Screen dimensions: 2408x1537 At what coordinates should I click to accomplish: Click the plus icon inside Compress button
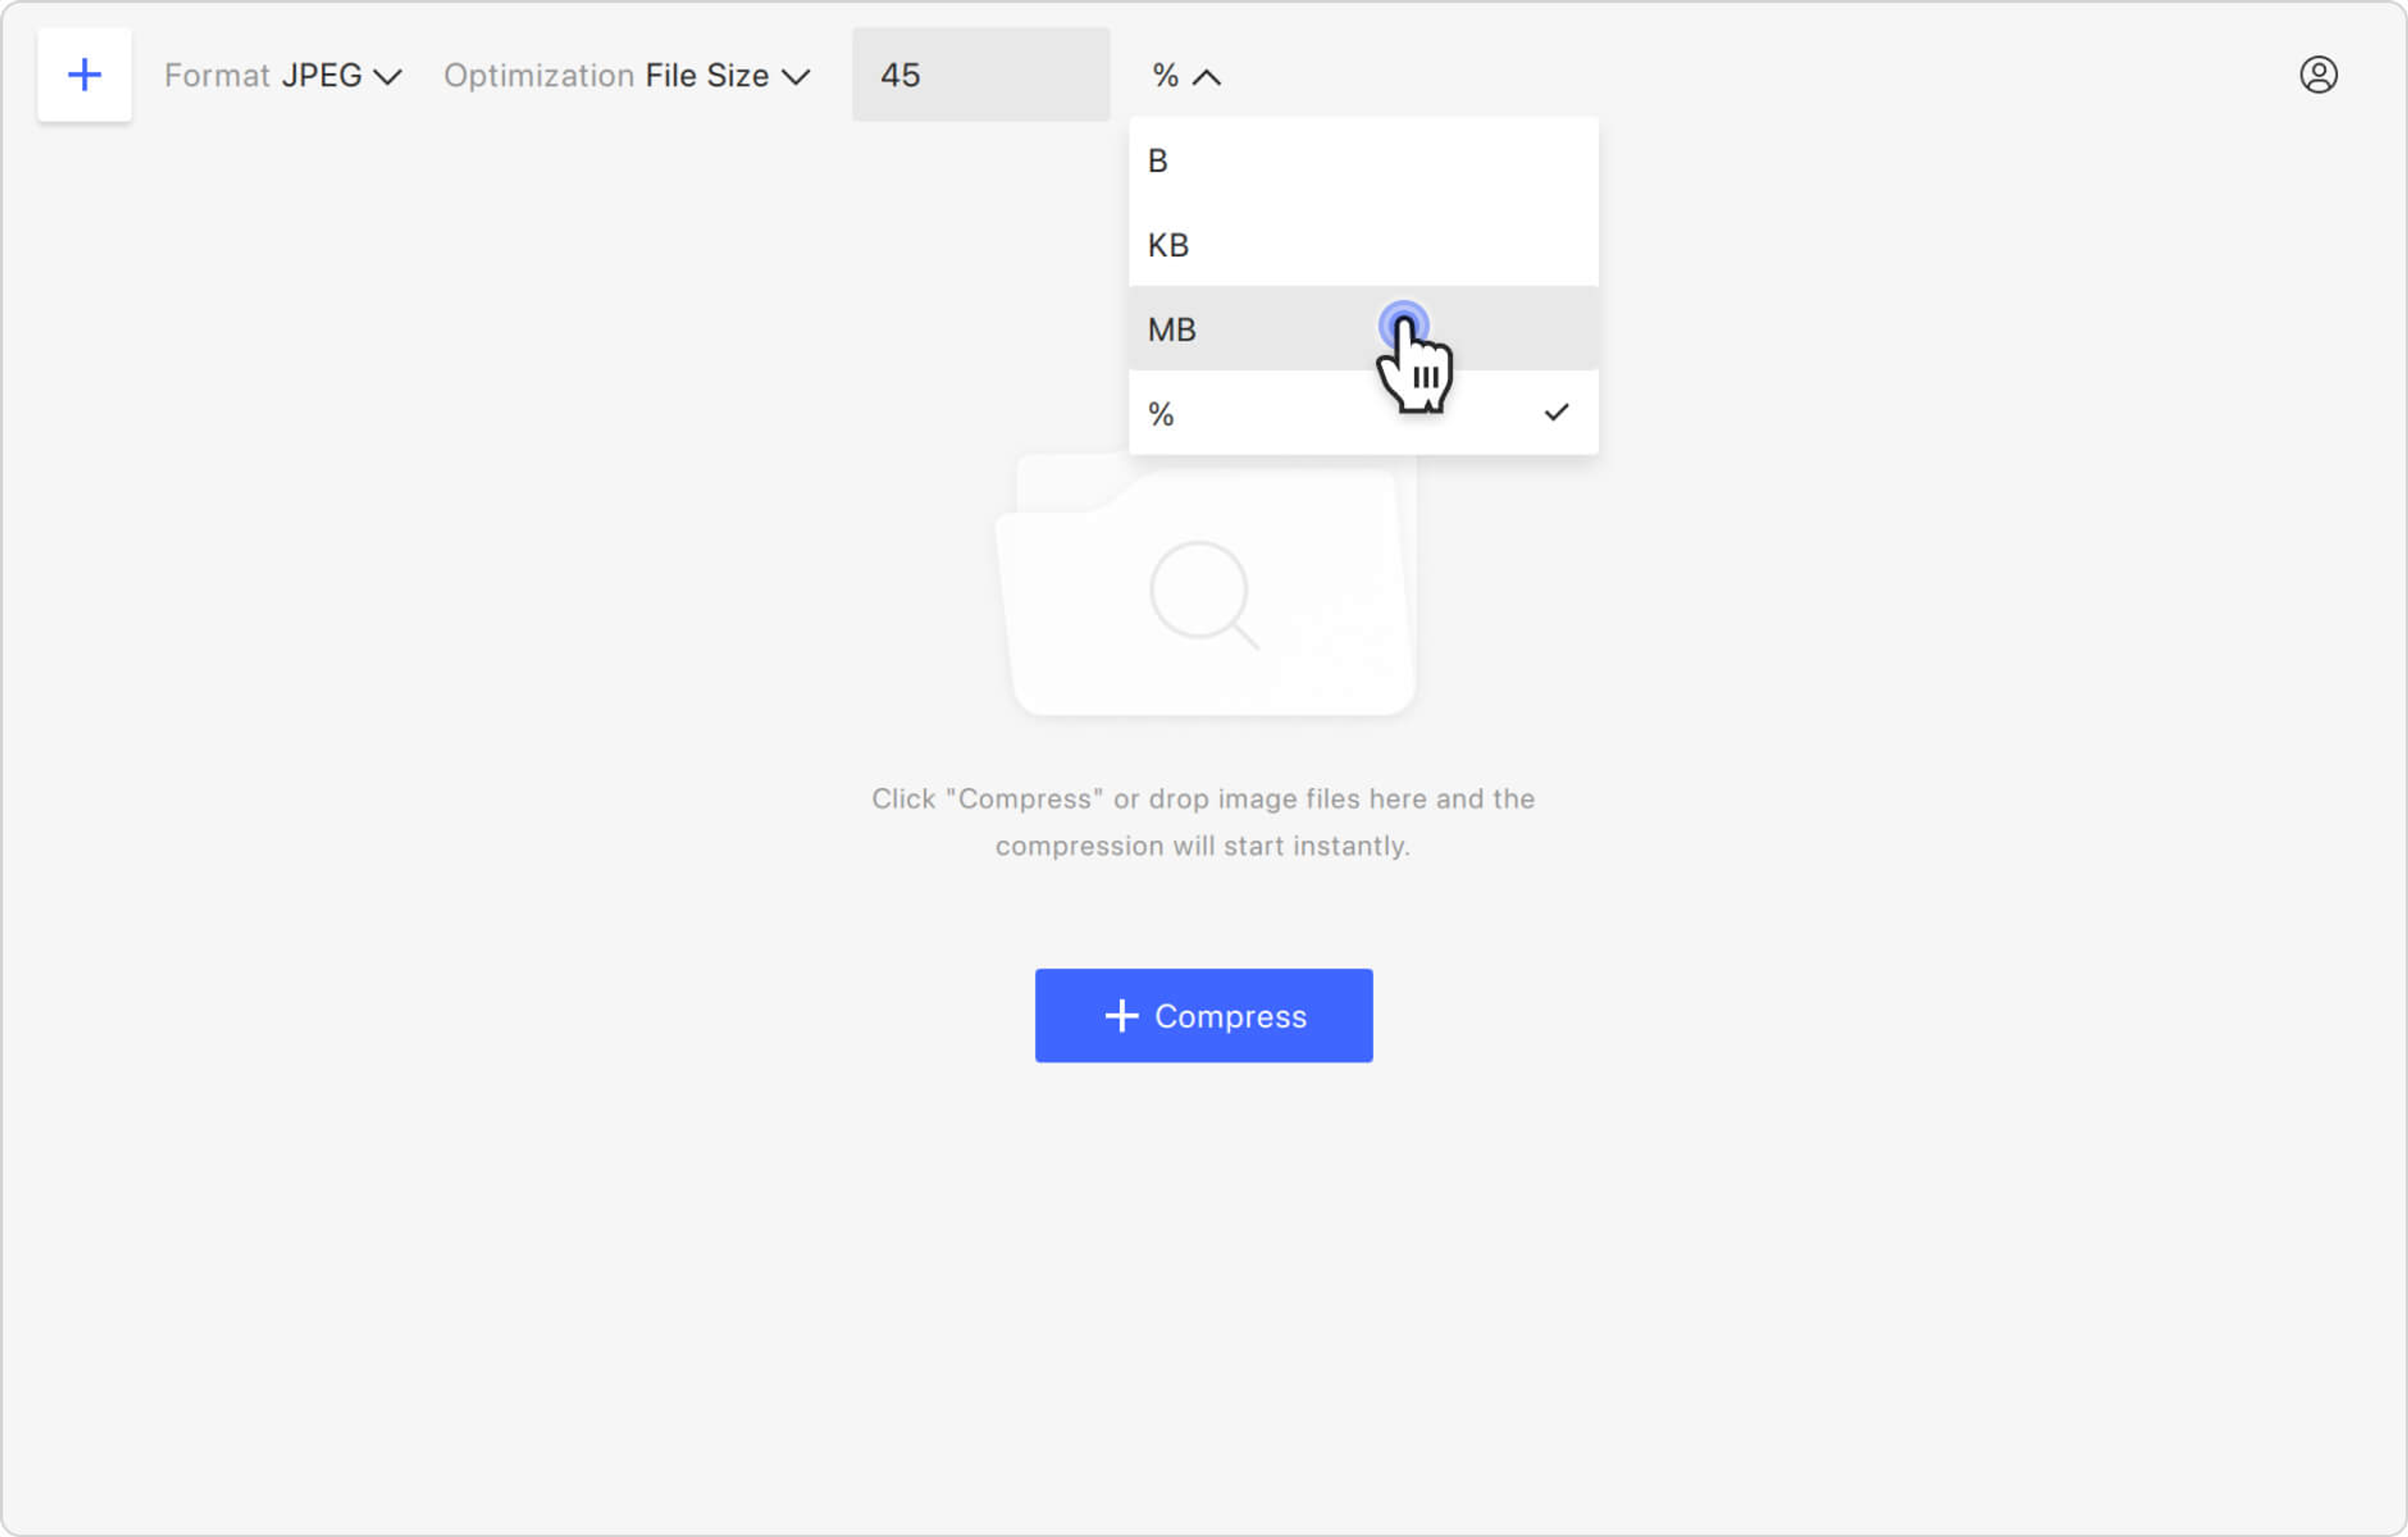[x=1121, y=1016]
